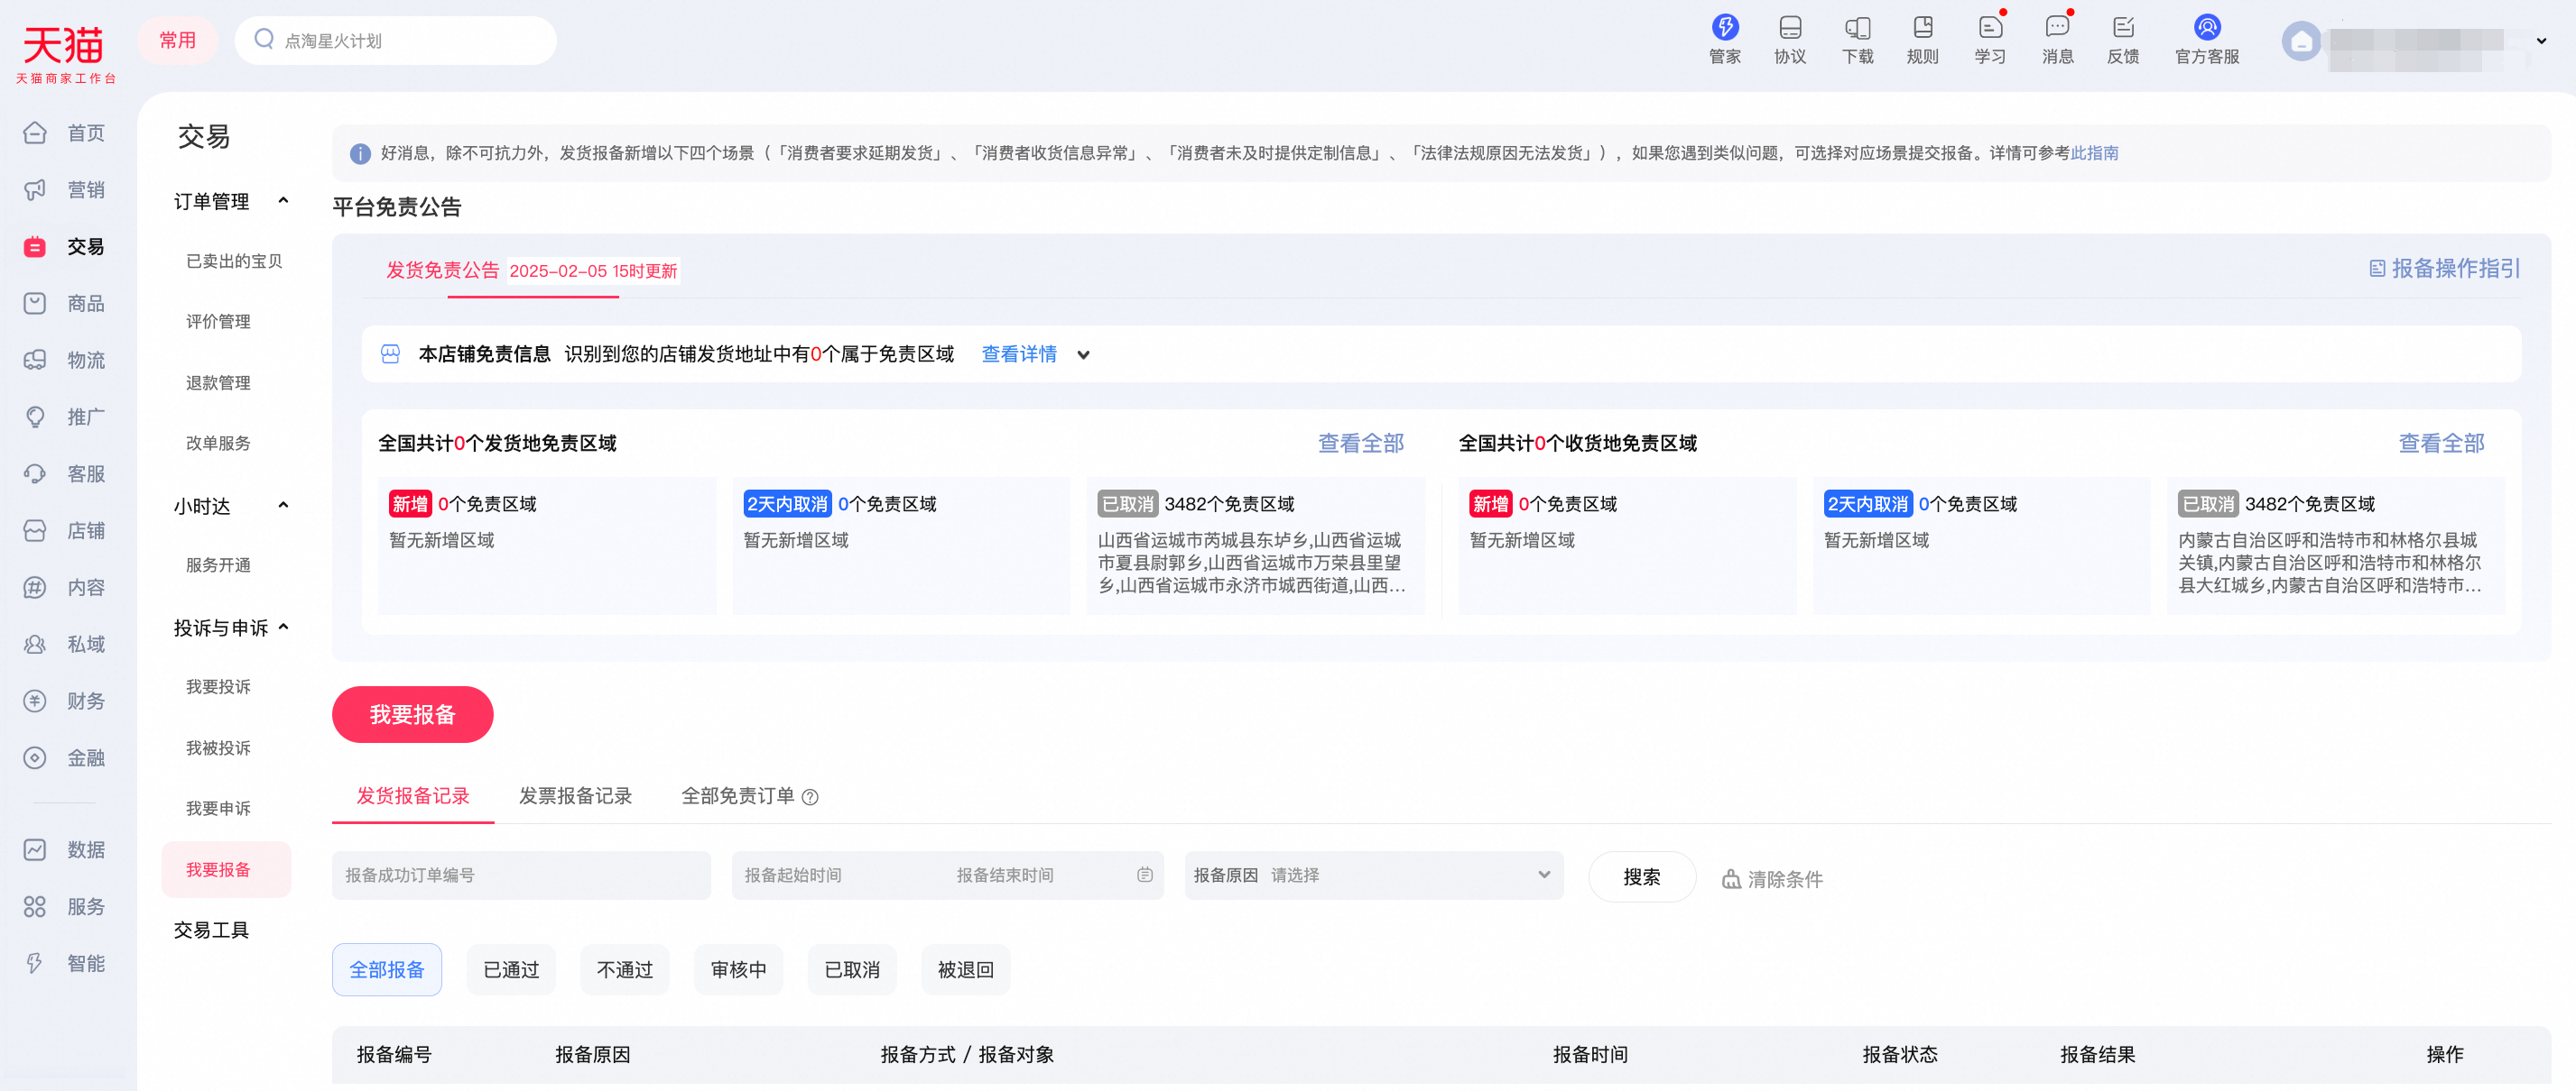The height and width of the screenshot is (1091, 2576).
Task: Open the account dropdown arrow top right
Action: click(2541, 41)
